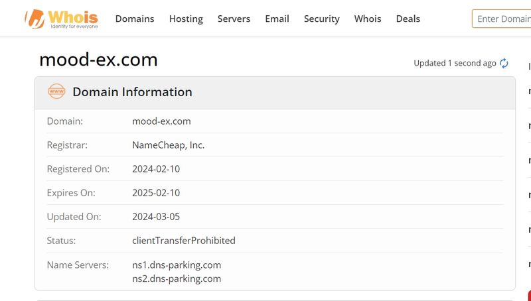531x301 pixels.
Task: Select the mood-ex.com domain value
Action: click(161, 121)
